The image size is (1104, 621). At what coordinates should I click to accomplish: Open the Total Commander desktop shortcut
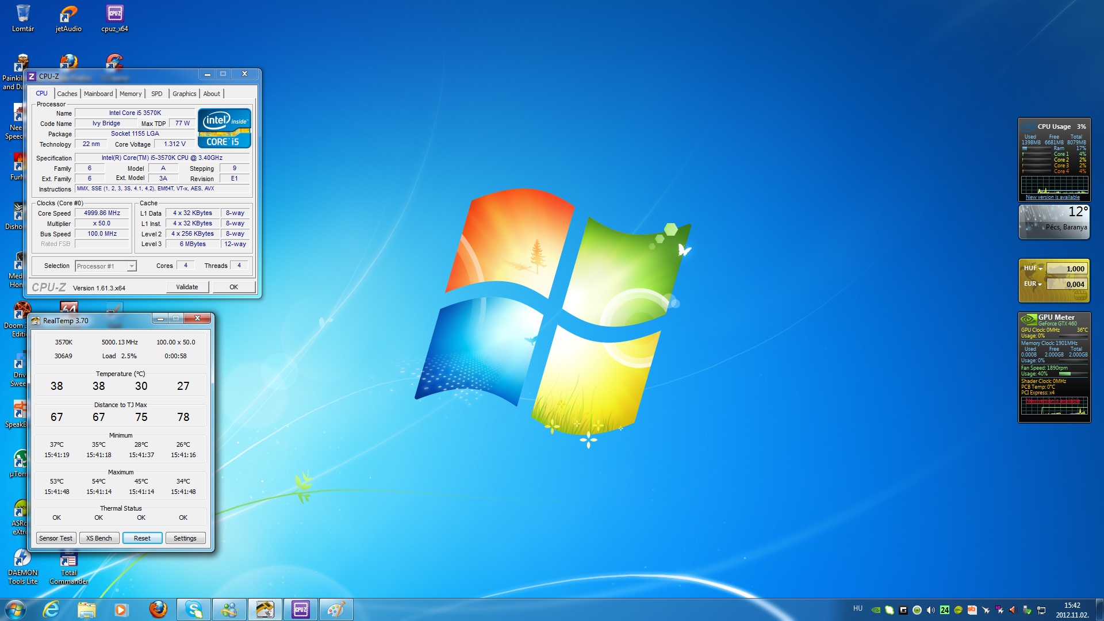(68, 567)
